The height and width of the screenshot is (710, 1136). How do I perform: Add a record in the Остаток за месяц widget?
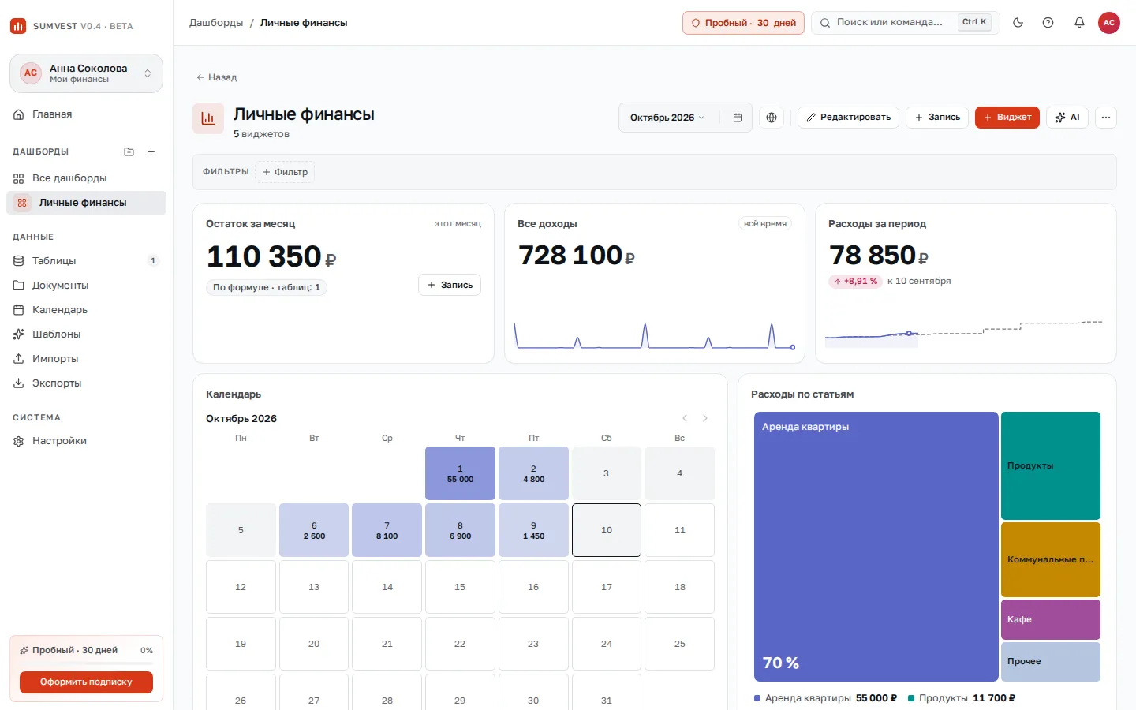click(x=450, y=285)
